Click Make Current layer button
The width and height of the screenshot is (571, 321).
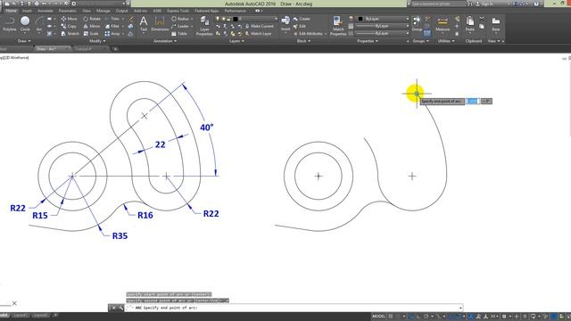click(x=260, y=26)
